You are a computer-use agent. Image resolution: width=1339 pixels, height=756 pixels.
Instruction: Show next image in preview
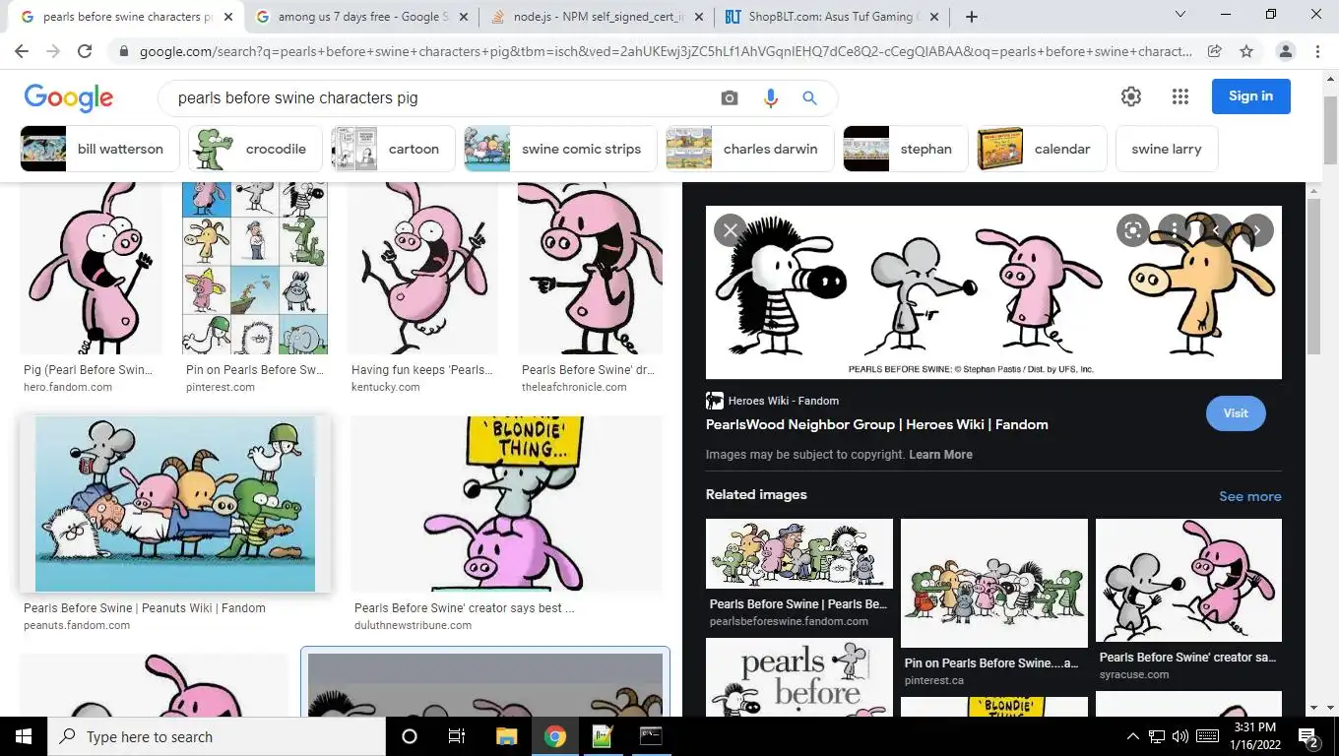(x=1257, y=230)
